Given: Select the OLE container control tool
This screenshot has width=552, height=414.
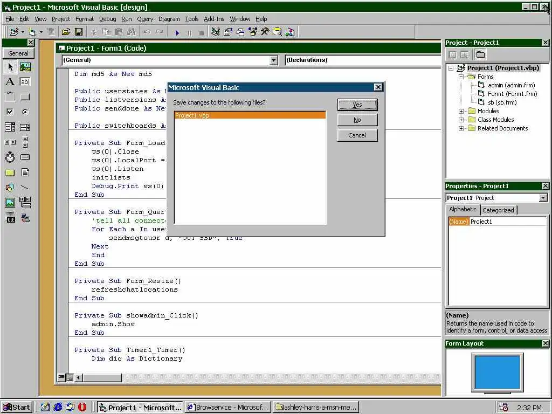Looking at the screenshot, I should (x=10, y=218).
